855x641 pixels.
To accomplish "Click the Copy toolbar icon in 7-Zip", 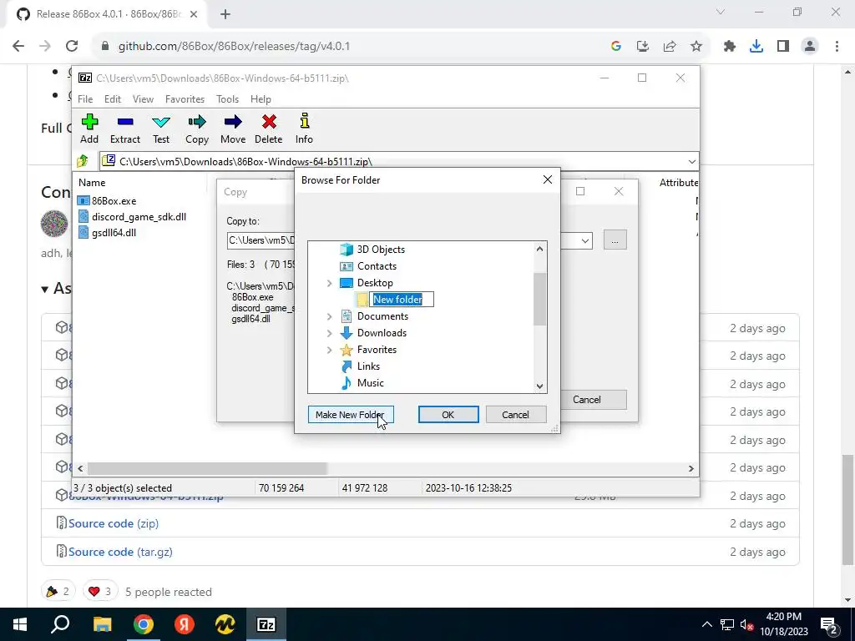I will [x=197, y=129].
